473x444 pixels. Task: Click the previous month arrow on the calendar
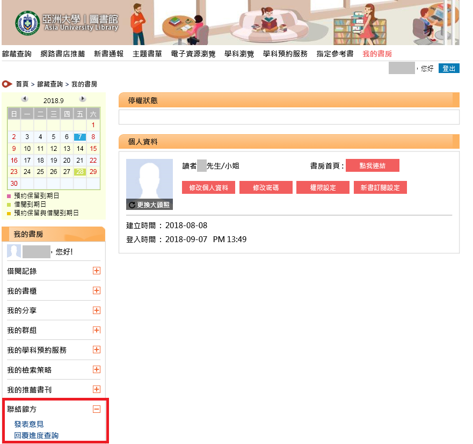[25, 98]
